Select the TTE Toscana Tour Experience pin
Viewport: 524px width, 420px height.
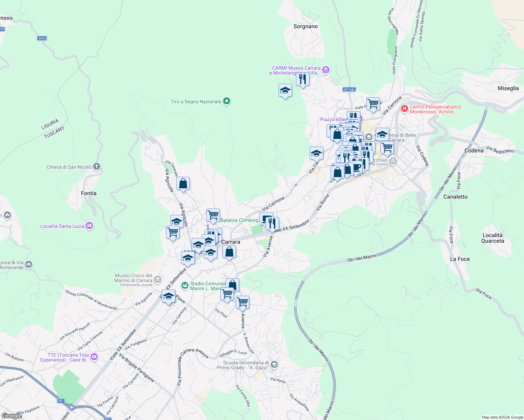point(94,357)
